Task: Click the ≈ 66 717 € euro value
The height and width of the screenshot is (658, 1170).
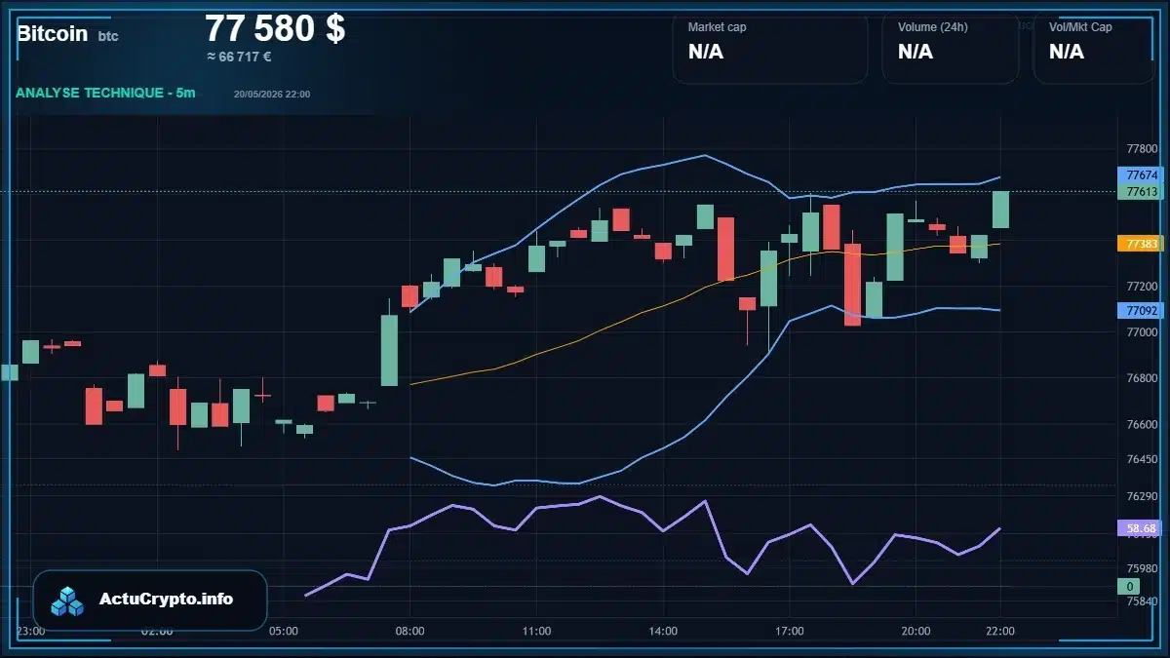Action: pyautogui.click(x=239, y=57)
